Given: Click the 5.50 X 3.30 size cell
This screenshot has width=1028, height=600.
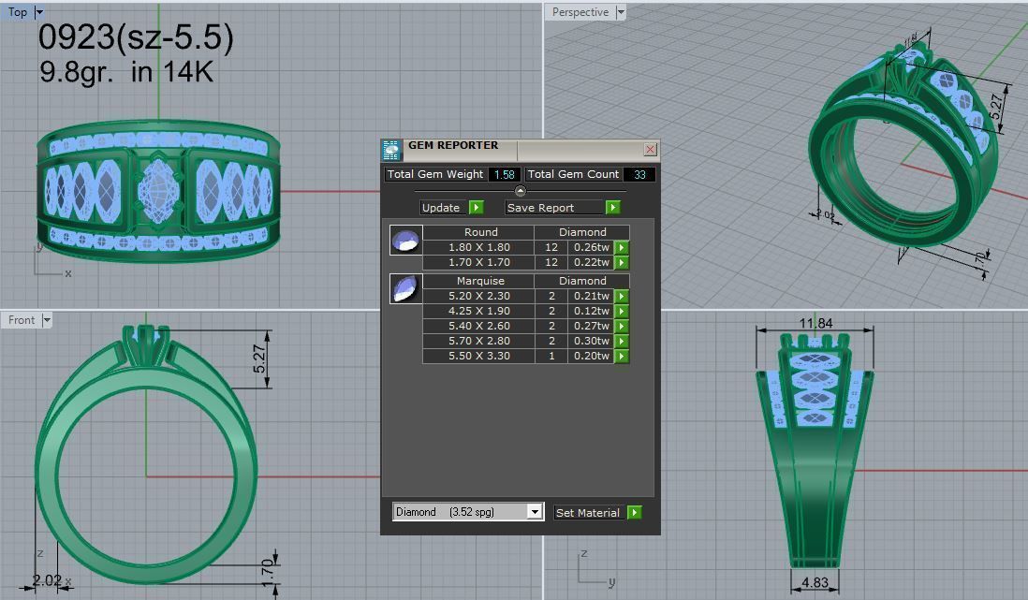Looking at the screenshot, I should click(479, 356).
